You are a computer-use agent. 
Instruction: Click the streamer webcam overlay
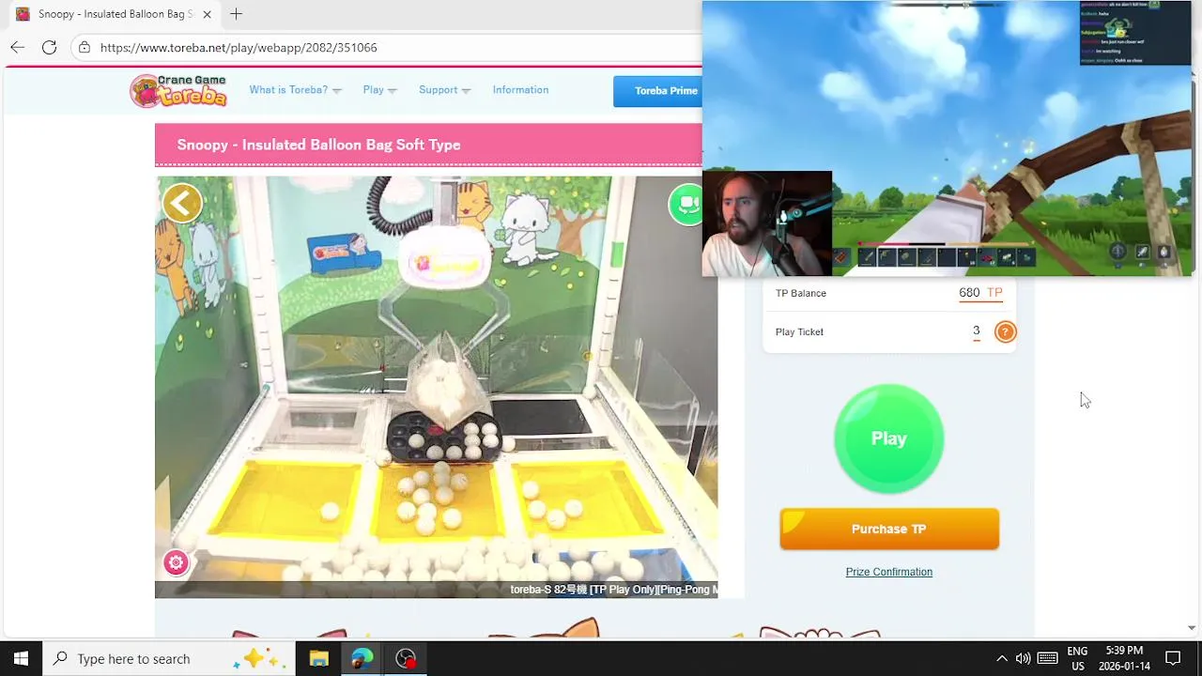point(767,223)
